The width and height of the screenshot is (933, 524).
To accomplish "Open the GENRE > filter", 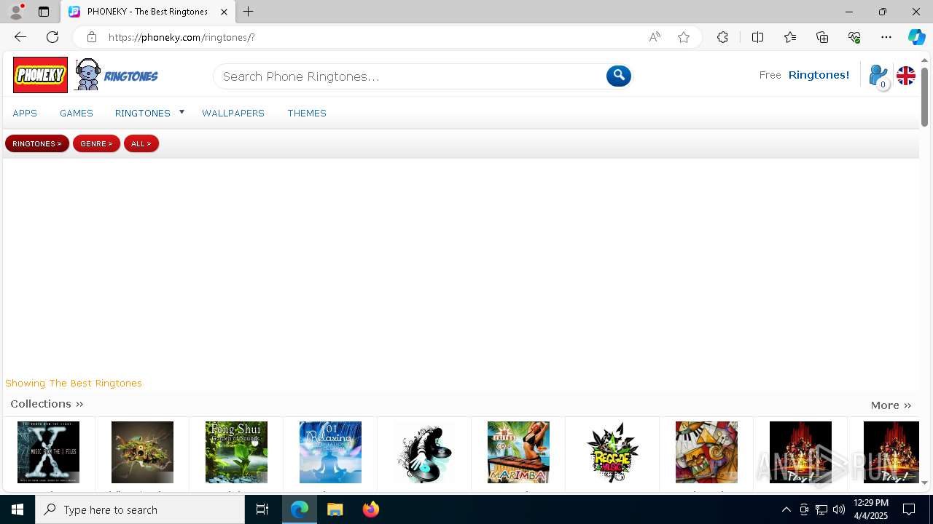I will [96, 143].
